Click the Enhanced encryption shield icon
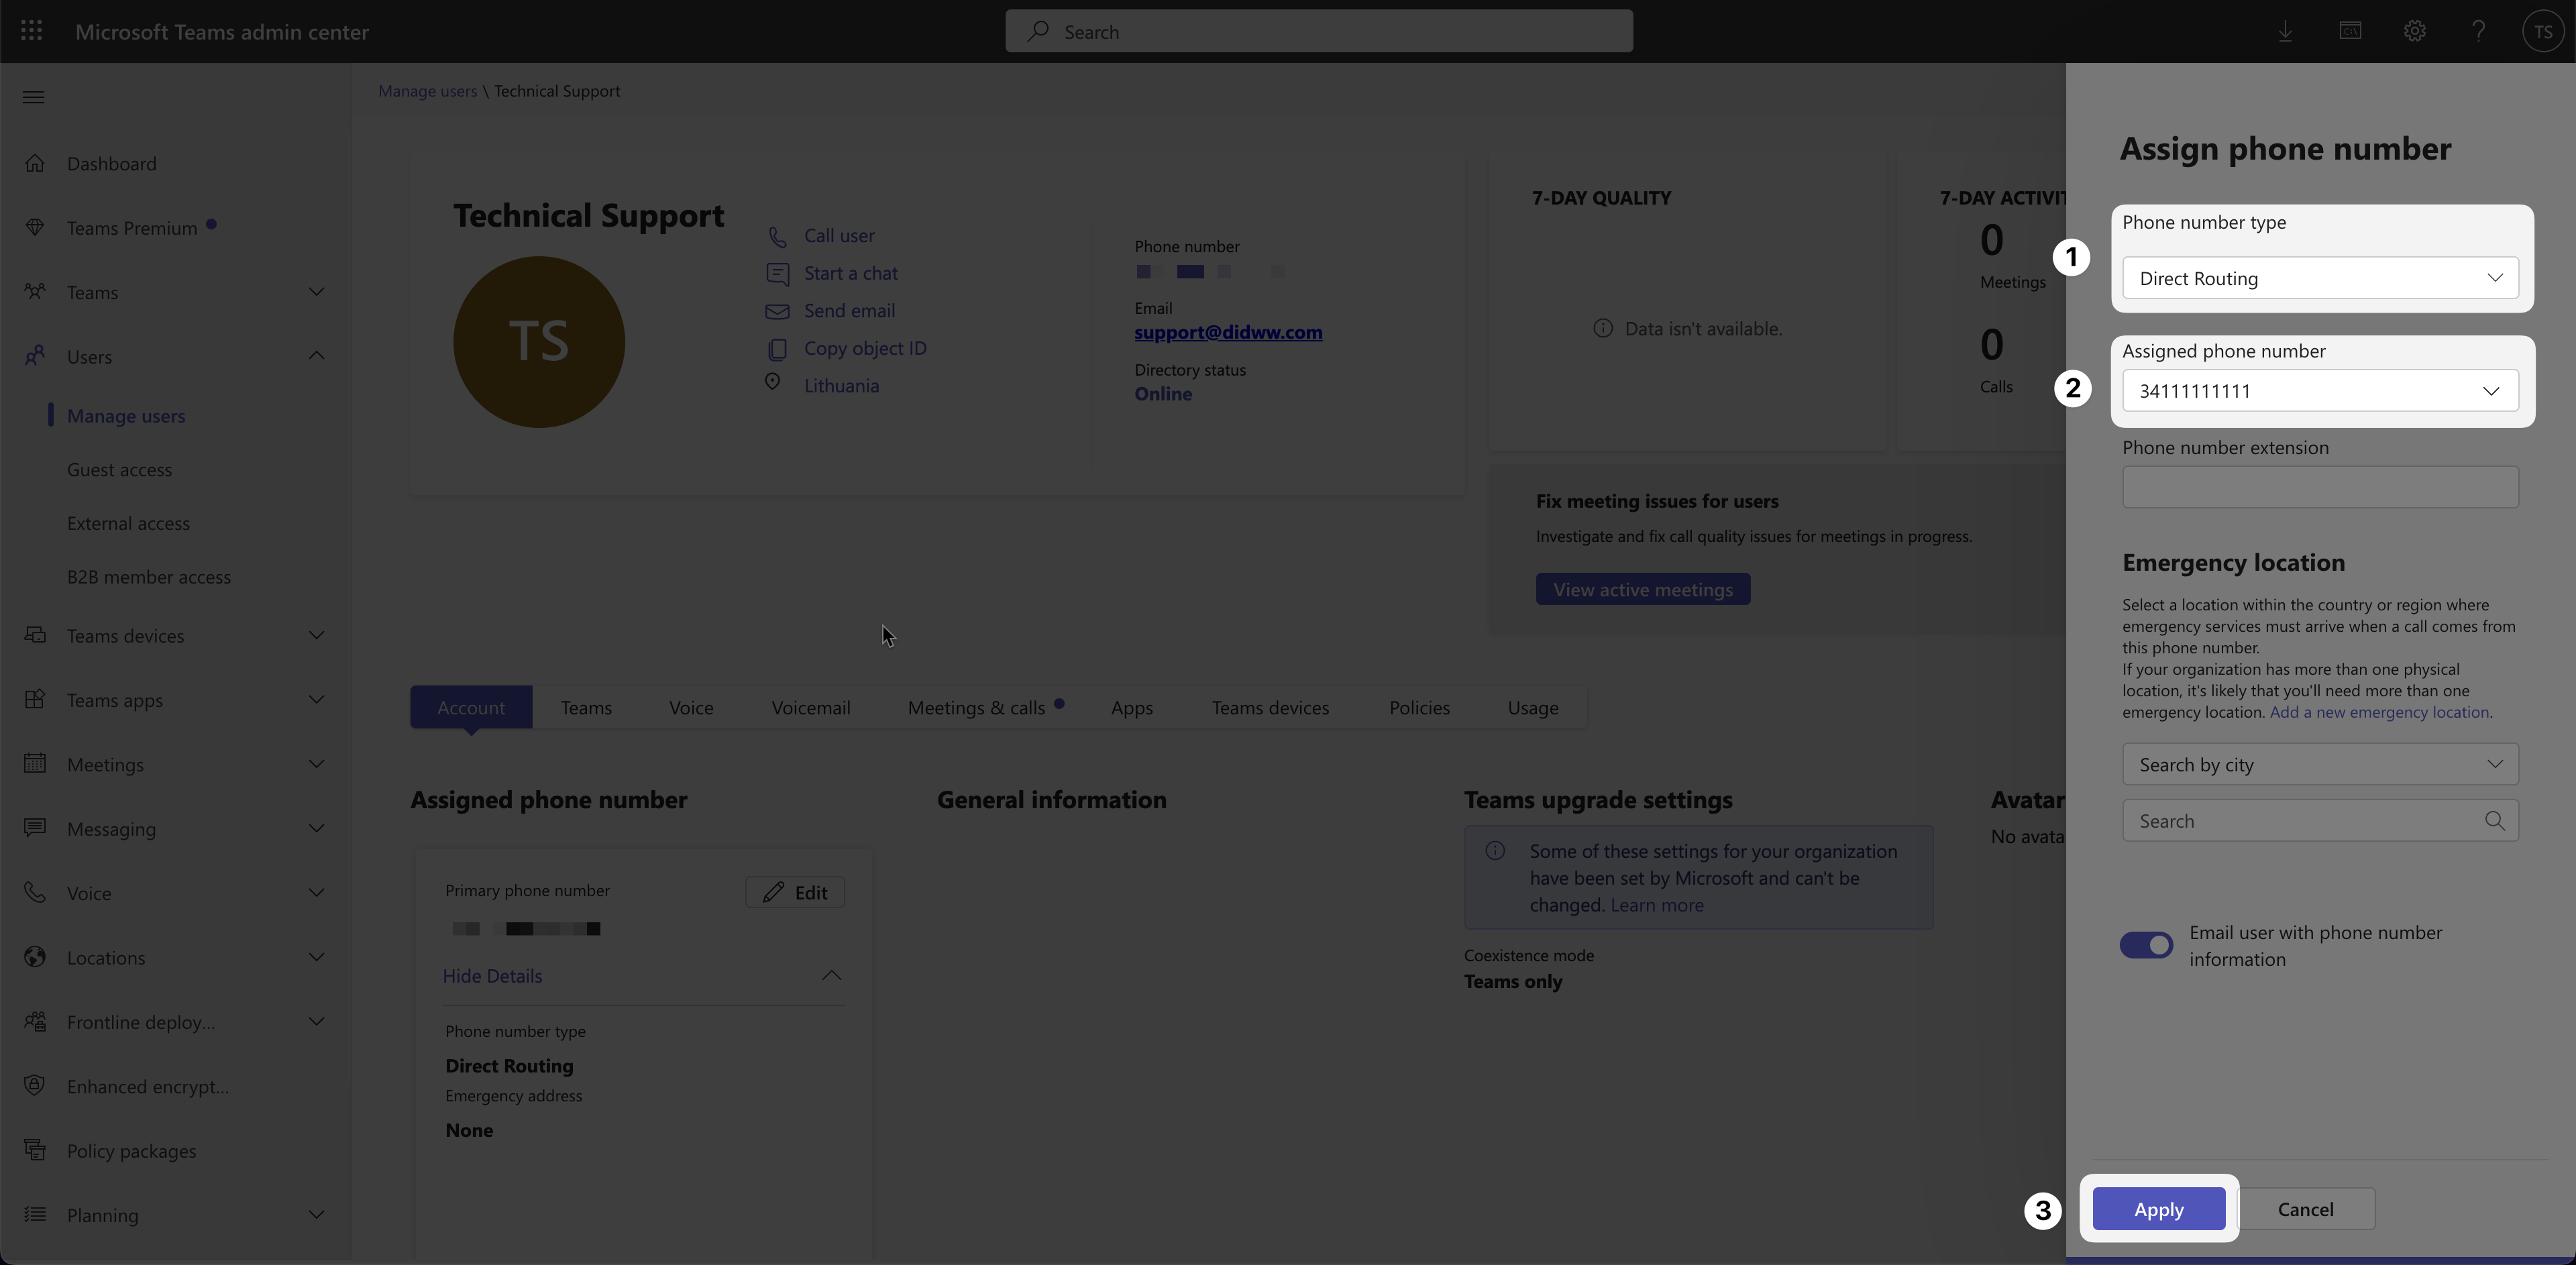This screenshot has width=2576, height=1265. tap(35, 1086)
